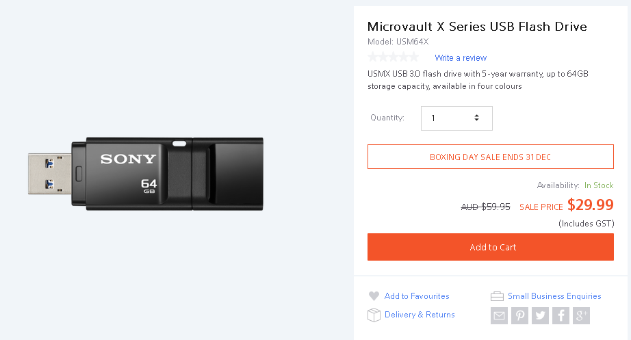Click the delivery box icon
Screen dimensions: 631x340
click(374, 315)
